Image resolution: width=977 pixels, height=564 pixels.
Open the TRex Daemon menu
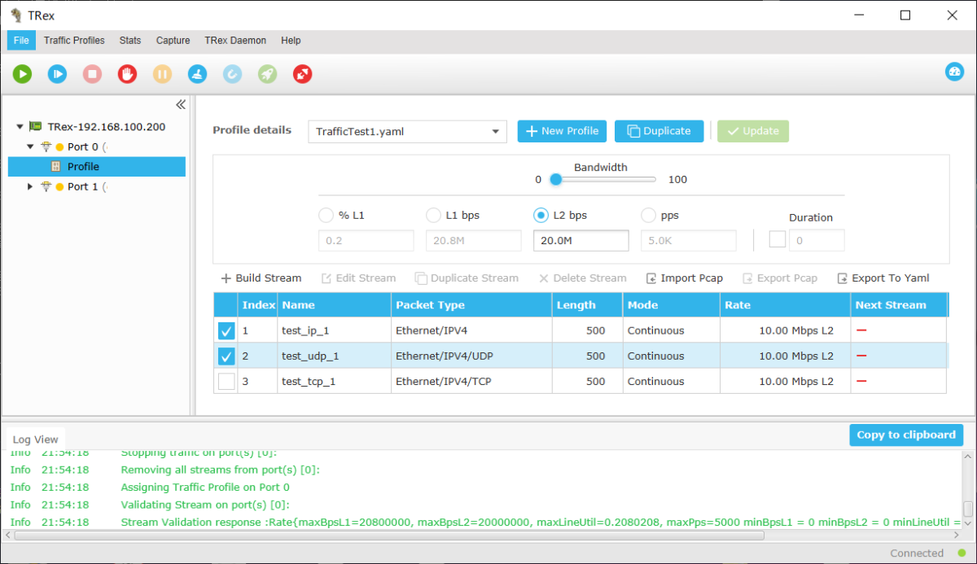(235, 41)
